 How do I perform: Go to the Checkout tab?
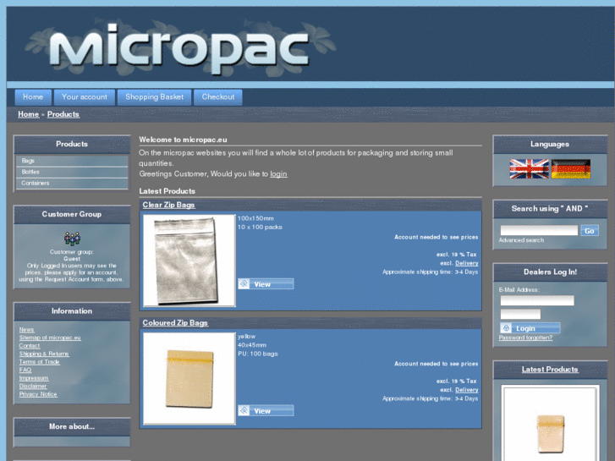pyautogui.click(x=218, y=97)
